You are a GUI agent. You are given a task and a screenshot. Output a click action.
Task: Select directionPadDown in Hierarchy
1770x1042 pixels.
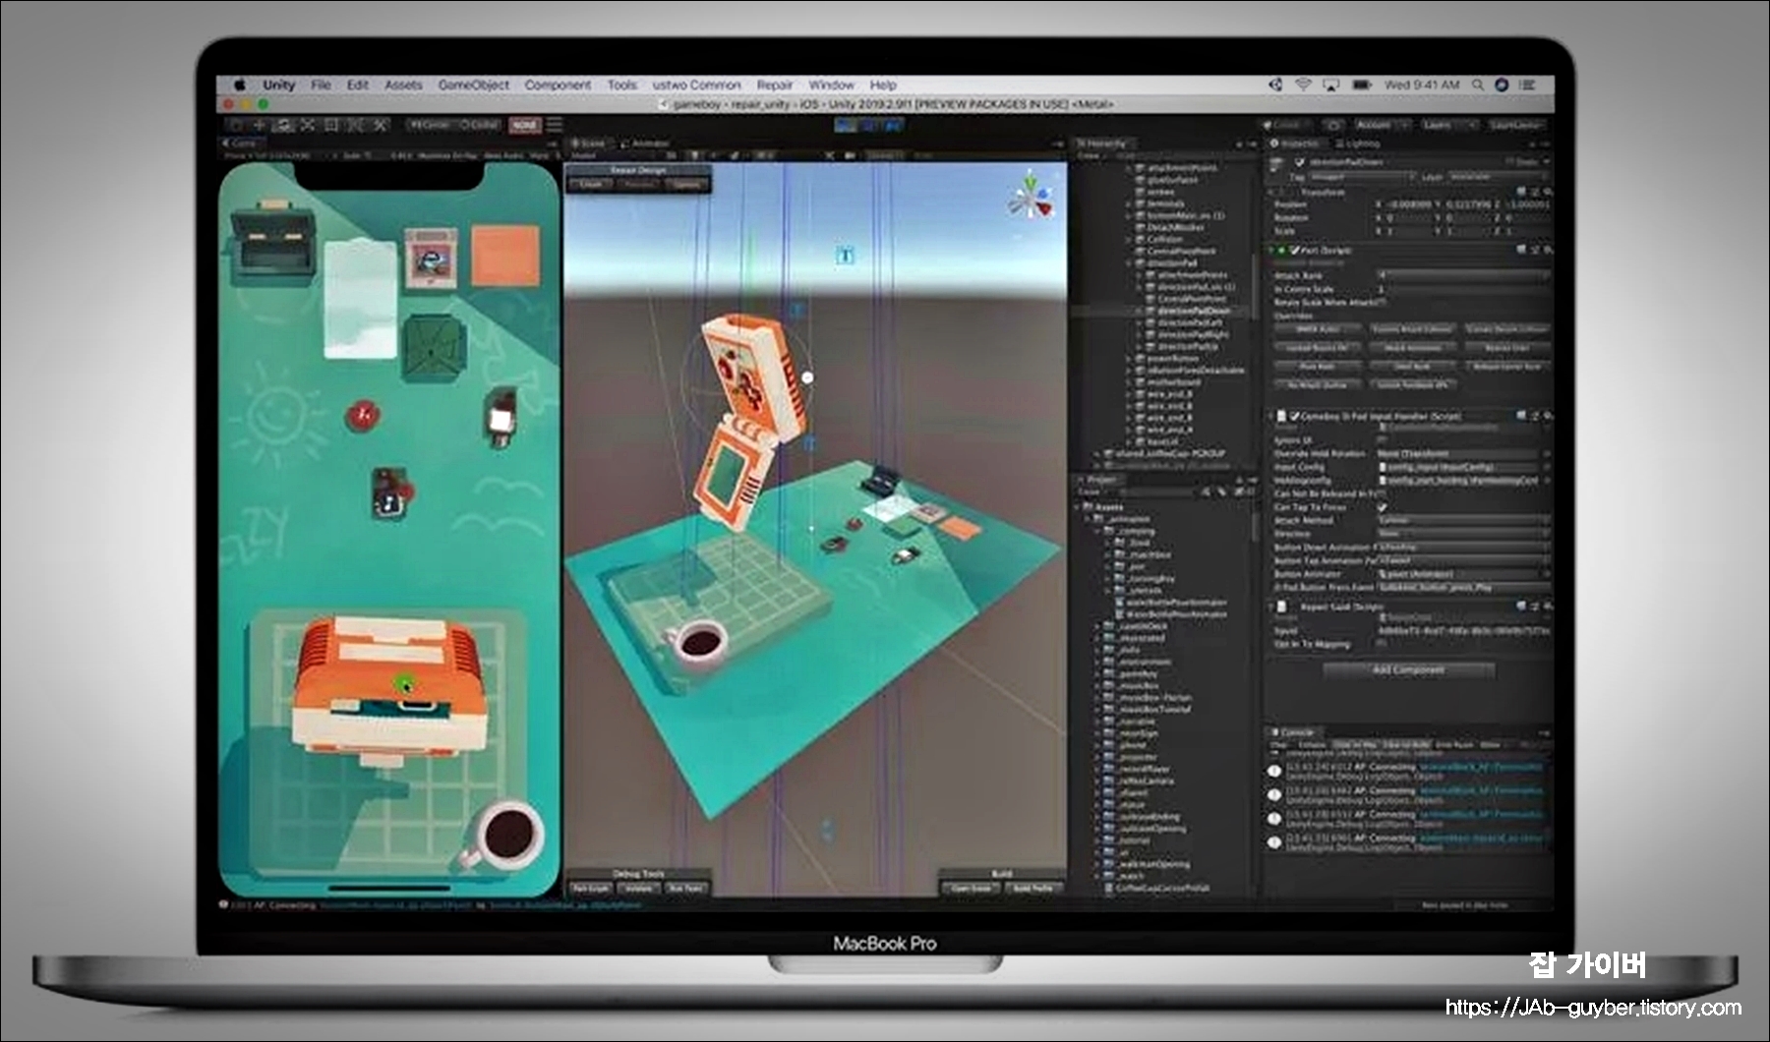(x=1194, y=311)
